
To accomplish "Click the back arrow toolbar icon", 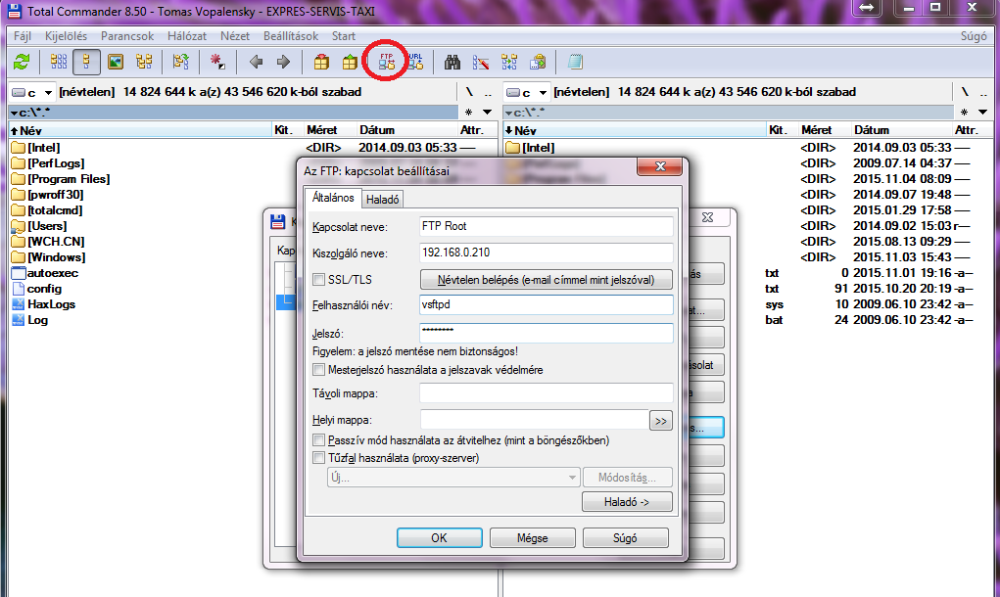I will 256,62.
